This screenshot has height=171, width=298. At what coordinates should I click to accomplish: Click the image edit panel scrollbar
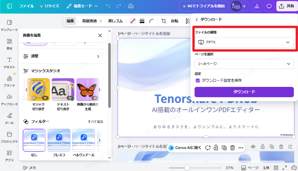(109, 75)
